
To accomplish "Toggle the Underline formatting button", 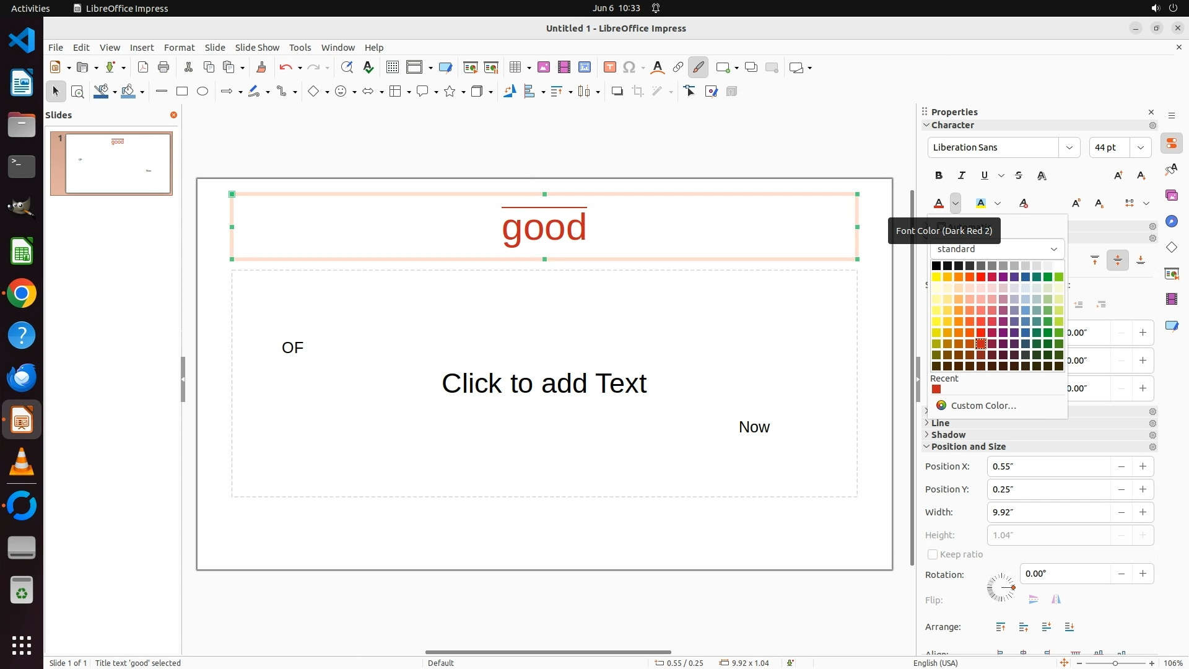I will (x=985, y=176).
